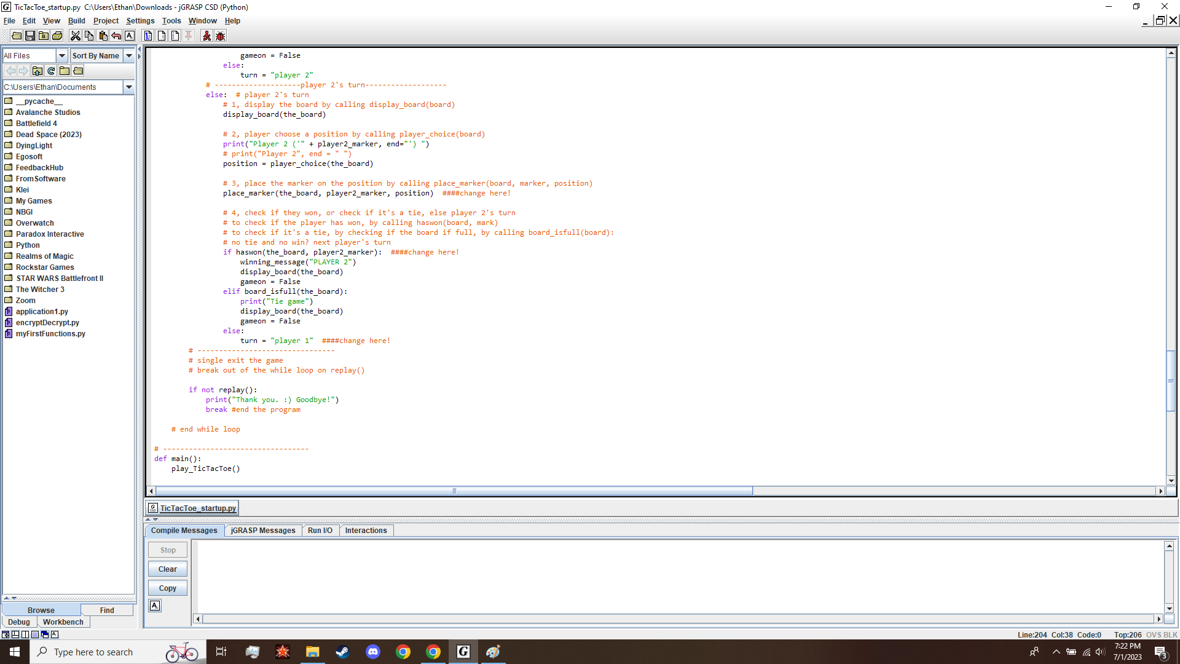Click the Find button below the file browser

pyautogui.click(x=108, y=610)
